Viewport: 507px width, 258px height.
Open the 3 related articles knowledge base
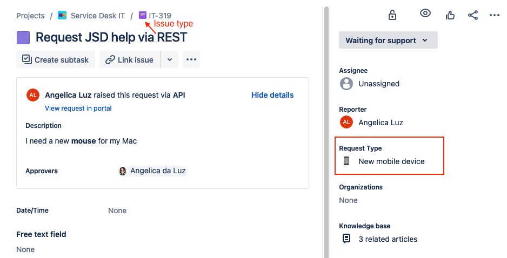(388, 239)
